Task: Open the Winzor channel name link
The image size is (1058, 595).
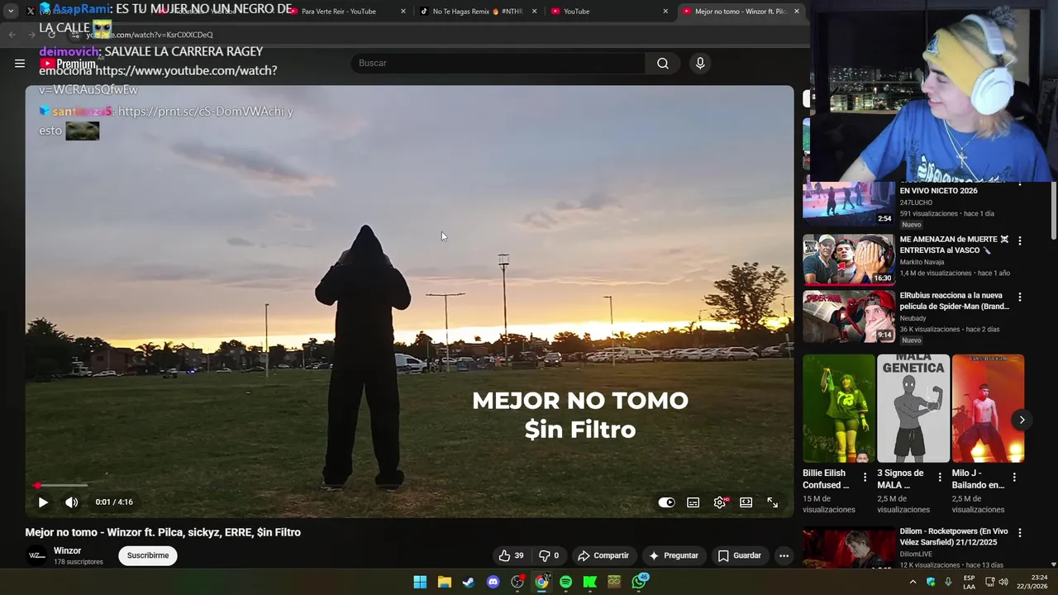Action: pyautogui.click(x=68, y=551)
